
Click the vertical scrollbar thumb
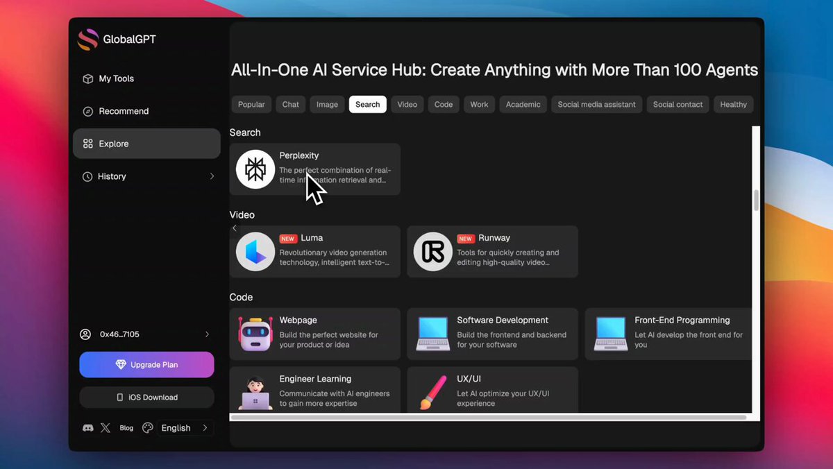click(x=756, y=201)
